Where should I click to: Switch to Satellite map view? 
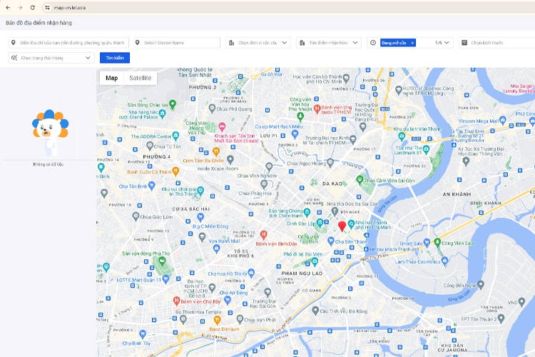pos(140,78)
